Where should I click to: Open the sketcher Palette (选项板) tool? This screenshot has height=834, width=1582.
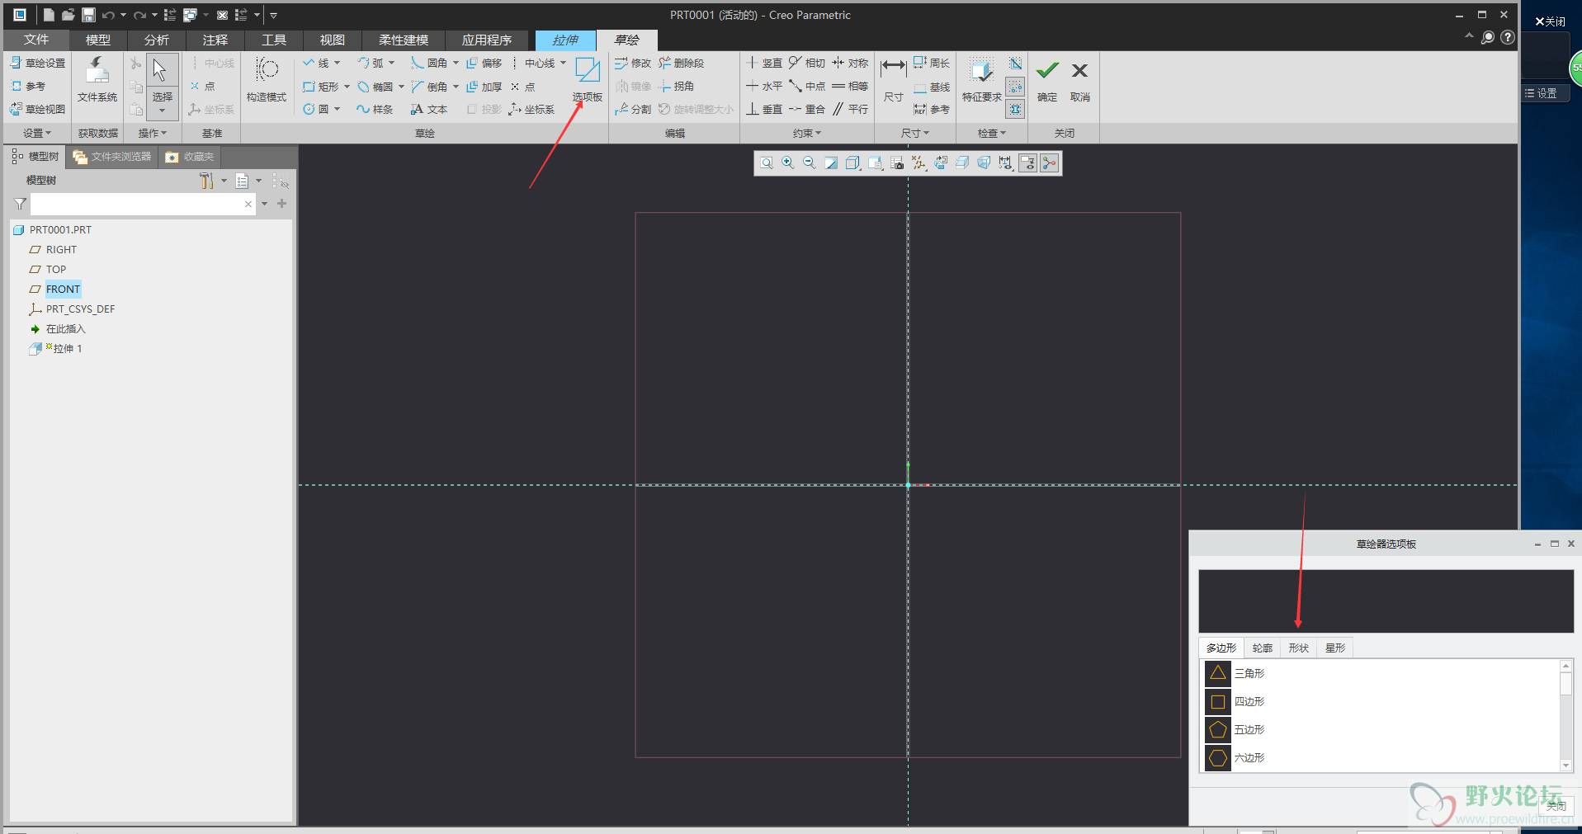587,78
